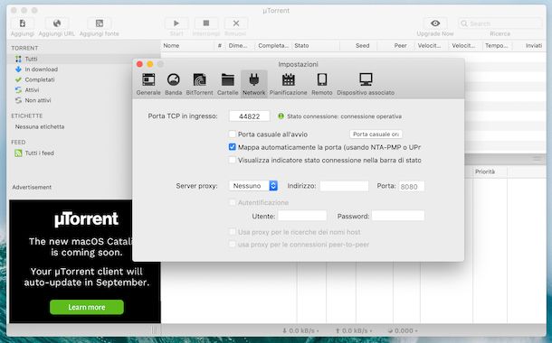Sort by the Inviati column header
The height and width of the screenshot is (343, 552).
point(529,46)
